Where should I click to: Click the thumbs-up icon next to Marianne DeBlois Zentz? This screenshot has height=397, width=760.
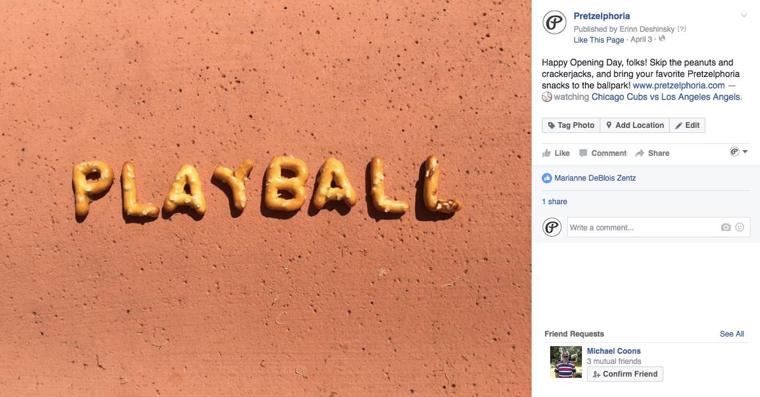pos(547,178)
